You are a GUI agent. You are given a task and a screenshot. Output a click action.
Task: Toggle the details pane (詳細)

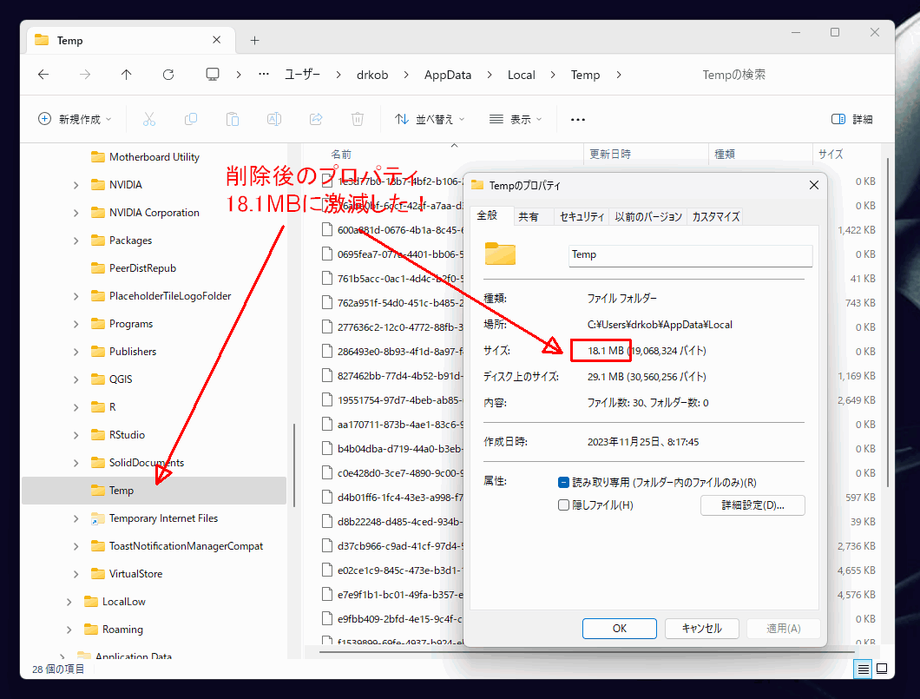[852, 119]
